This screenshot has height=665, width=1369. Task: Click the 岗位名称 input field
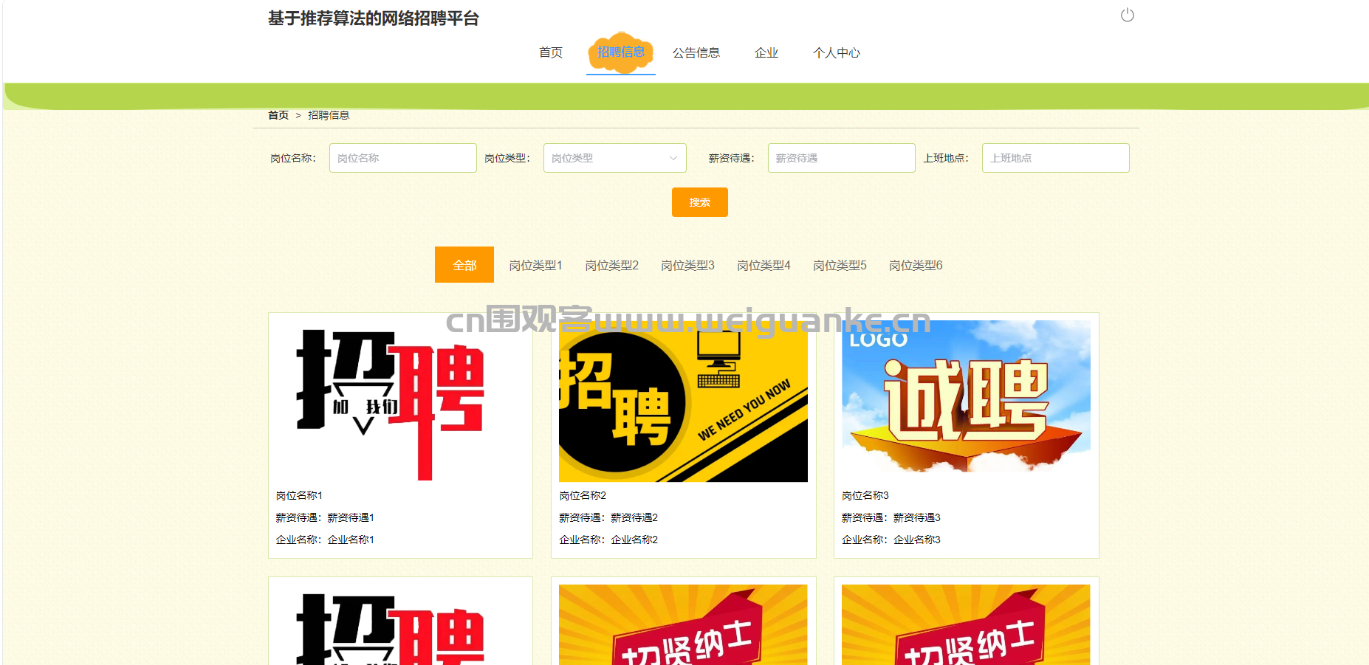click(402, 158)
